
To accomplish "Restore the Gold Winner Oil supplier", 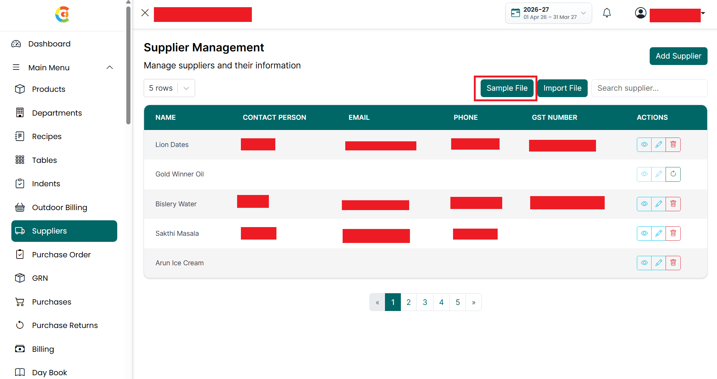I will pos(673,174).
